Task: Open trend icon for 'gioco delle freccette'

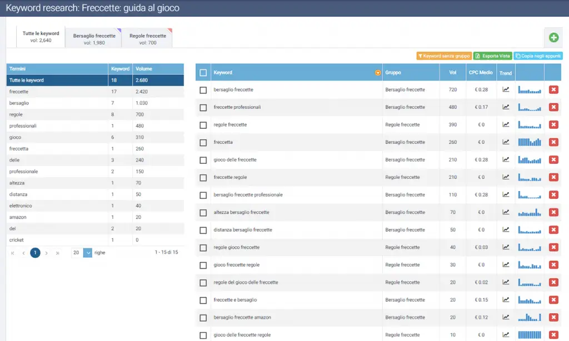Action: [x=506, y=159]
